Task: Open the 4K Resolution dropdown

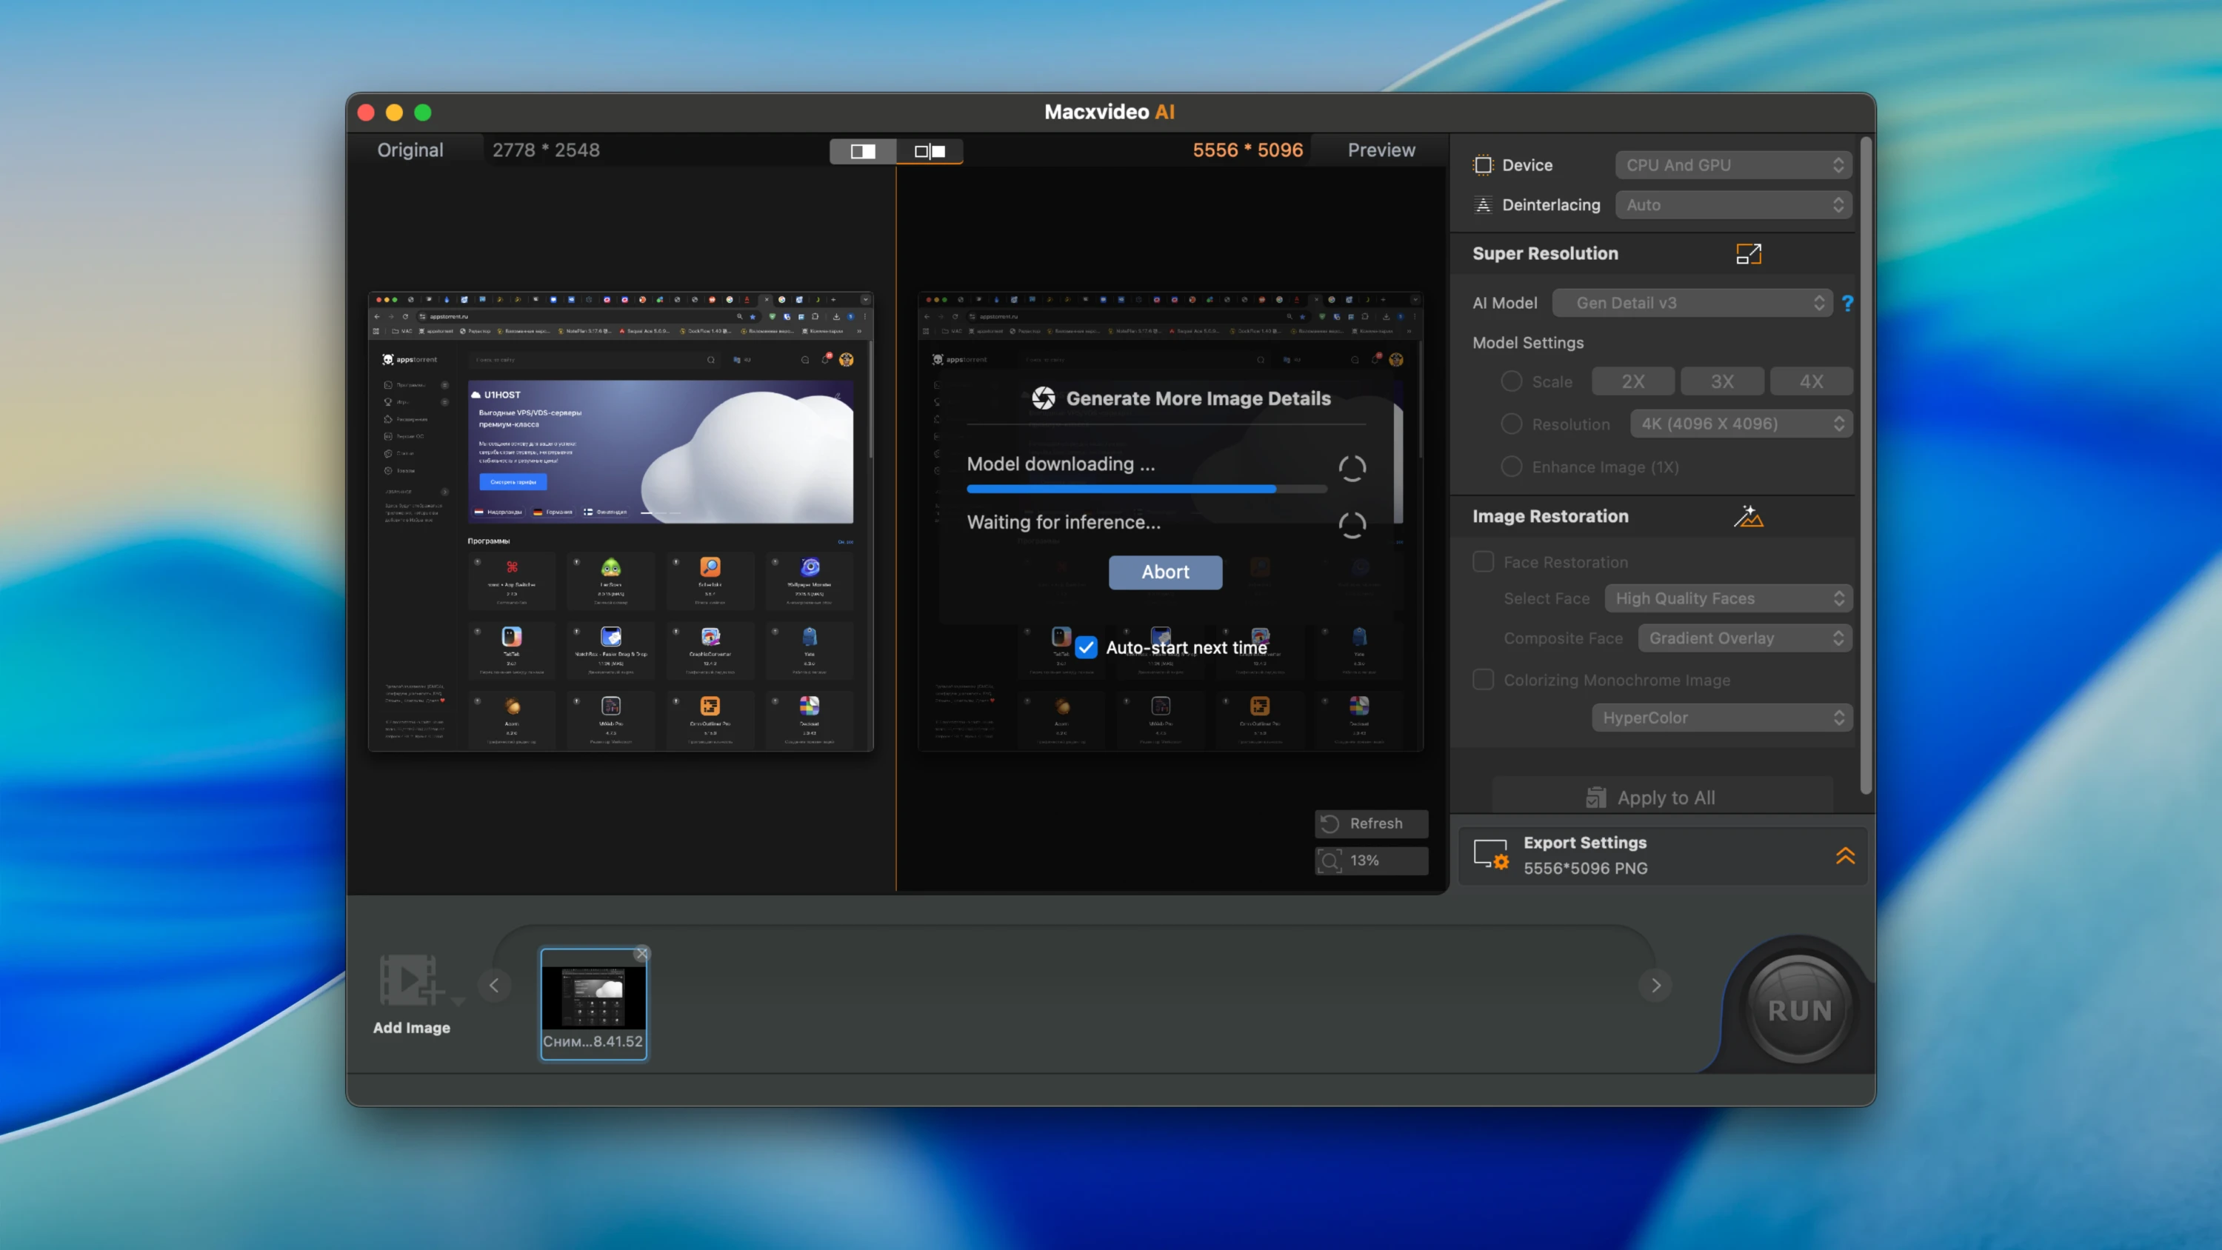Action: pyautogui.click(x=1740, y=424)
